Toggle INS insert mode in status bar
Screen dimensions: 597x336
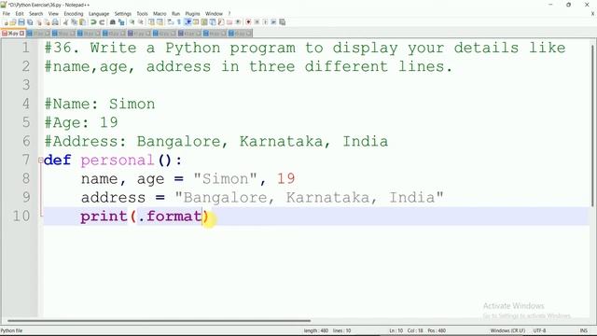click(x=583, y=330)
